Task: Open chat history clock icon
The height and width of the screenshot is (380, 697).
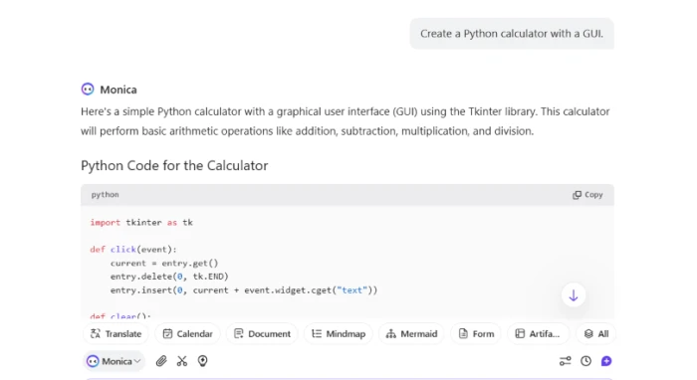Action: click(585, 361)
